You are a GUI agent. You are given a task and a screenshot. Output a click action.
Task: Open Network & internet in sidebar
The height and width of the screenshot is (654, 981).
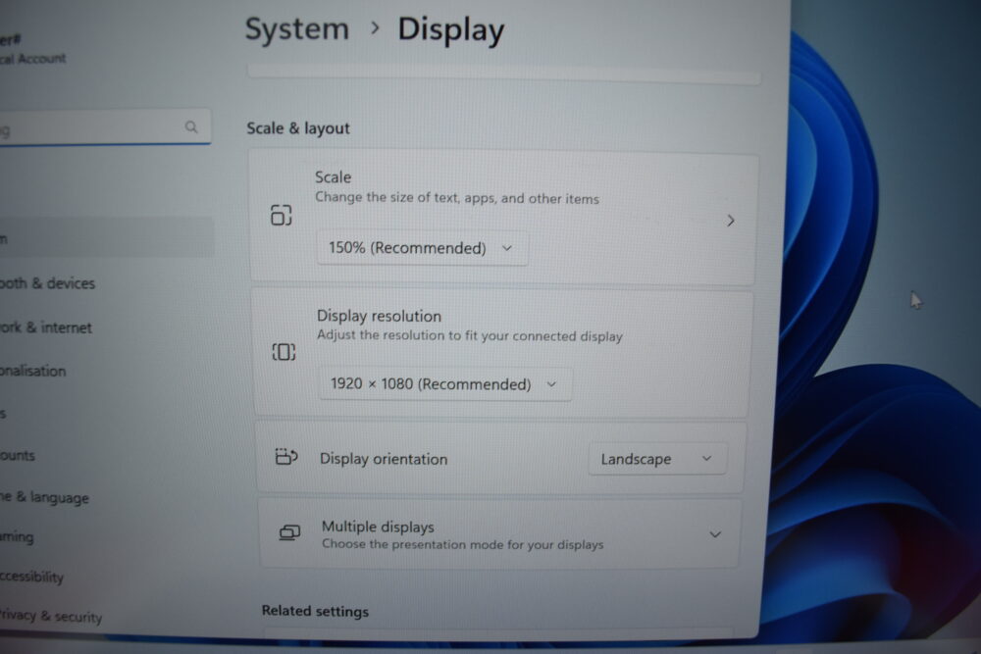(46, 327)
